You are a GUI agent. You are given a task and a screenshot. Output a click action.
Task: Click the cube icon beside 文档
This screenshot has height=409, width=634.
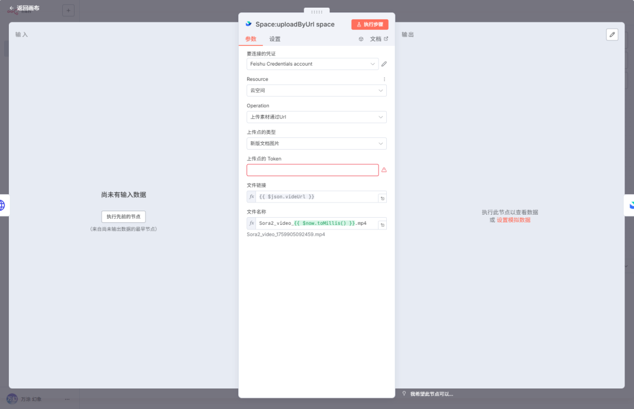(361, 39)
